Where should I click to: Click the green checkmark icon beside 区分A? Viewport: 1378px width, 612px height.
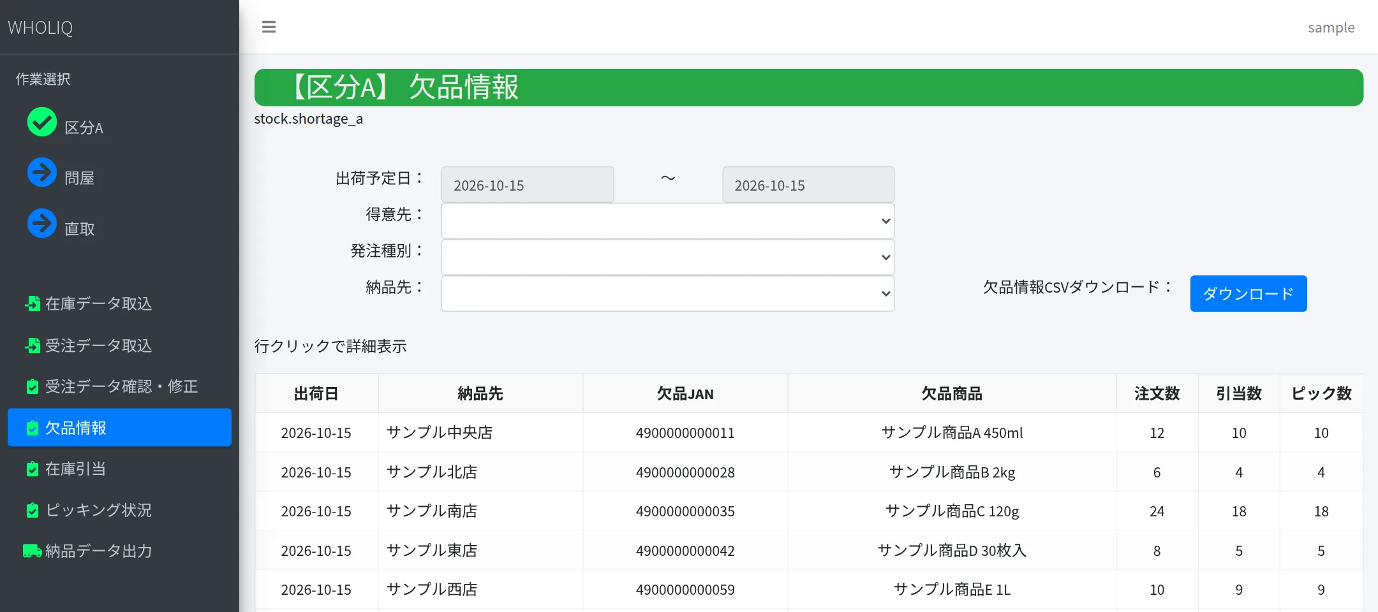pos(42,122)
